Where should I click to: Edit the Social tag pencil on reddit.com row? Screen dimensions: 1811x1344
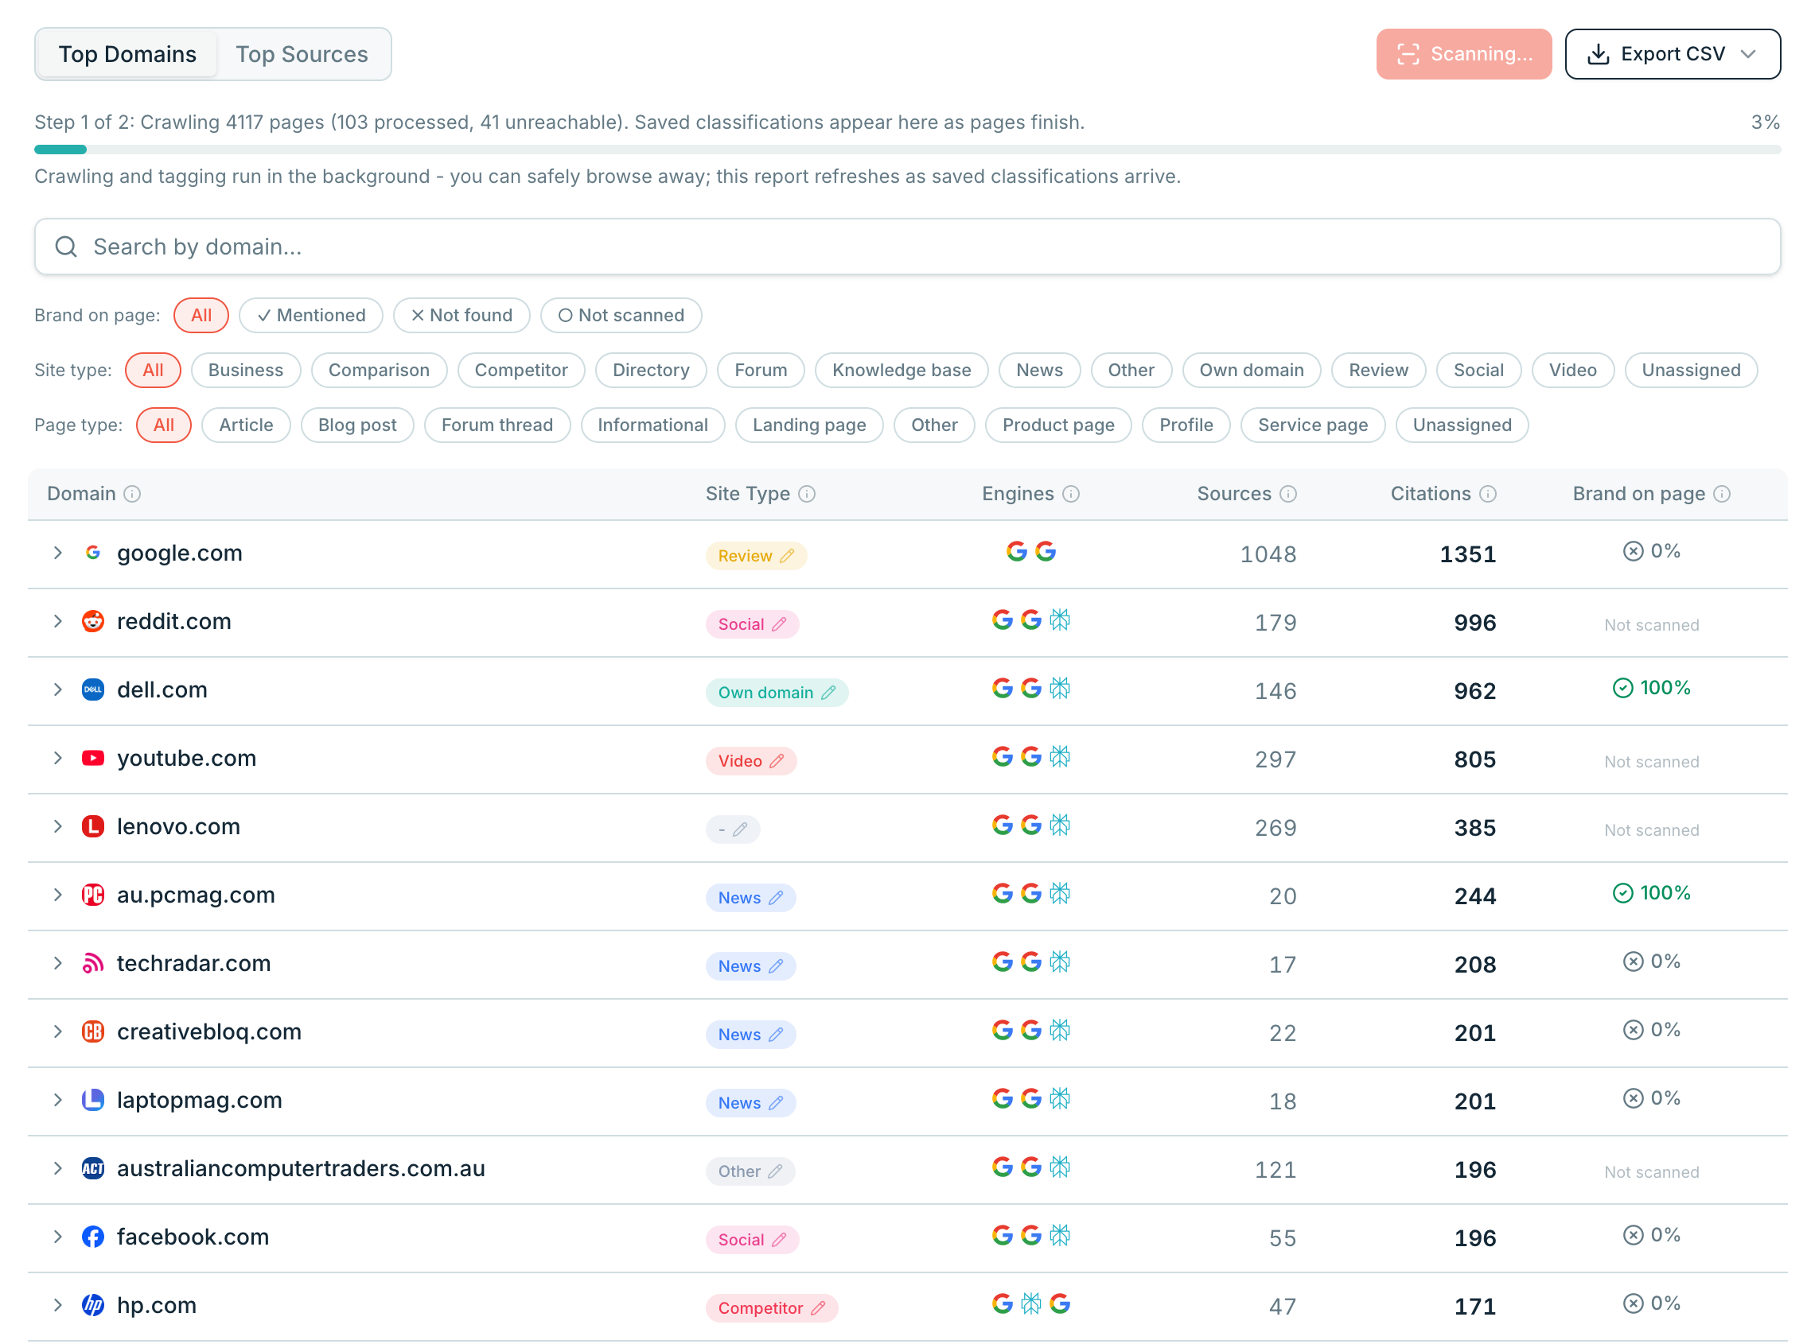[779, 624]
